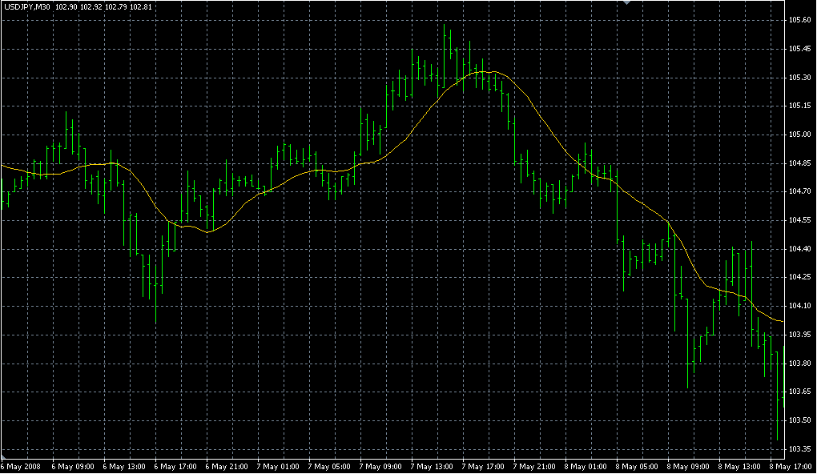Click the 104.40 price axis label
This screenshot has height=474, width=817.
tap(799, 249)
